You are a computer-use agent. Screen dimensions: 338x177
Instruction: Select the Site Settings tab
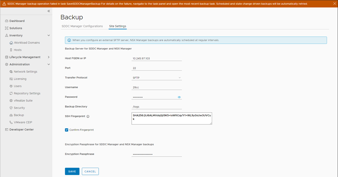pos(118,26)
